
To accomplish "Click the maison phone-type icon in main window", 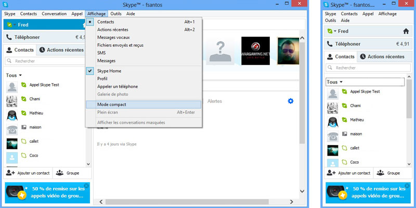I will [x=23, y=127].
